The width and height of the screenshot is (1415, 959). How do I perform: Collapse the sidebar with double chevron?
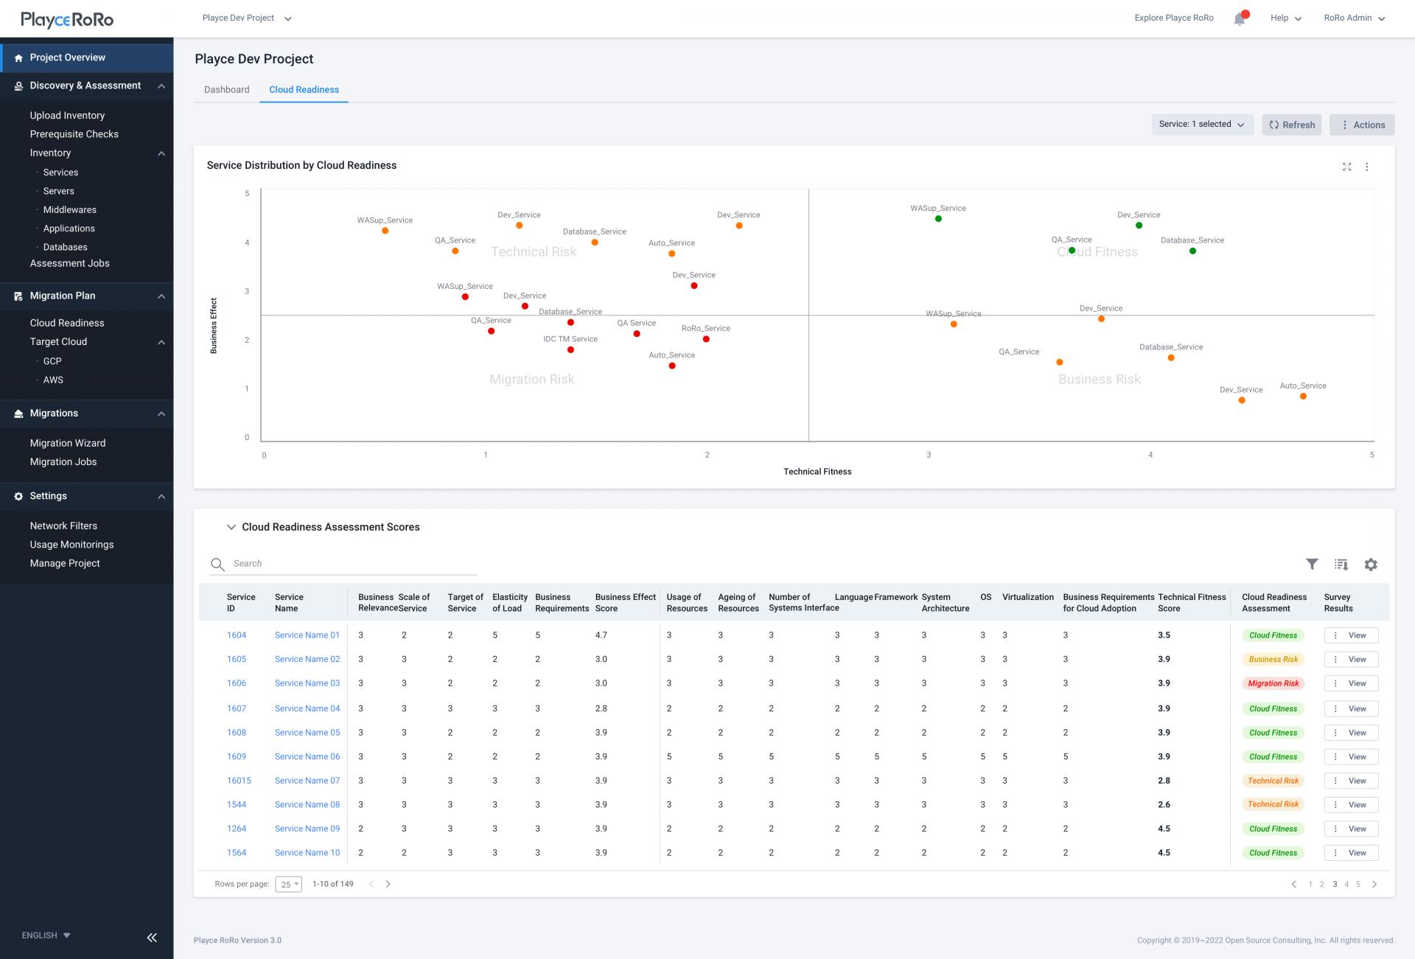point(152,937)
